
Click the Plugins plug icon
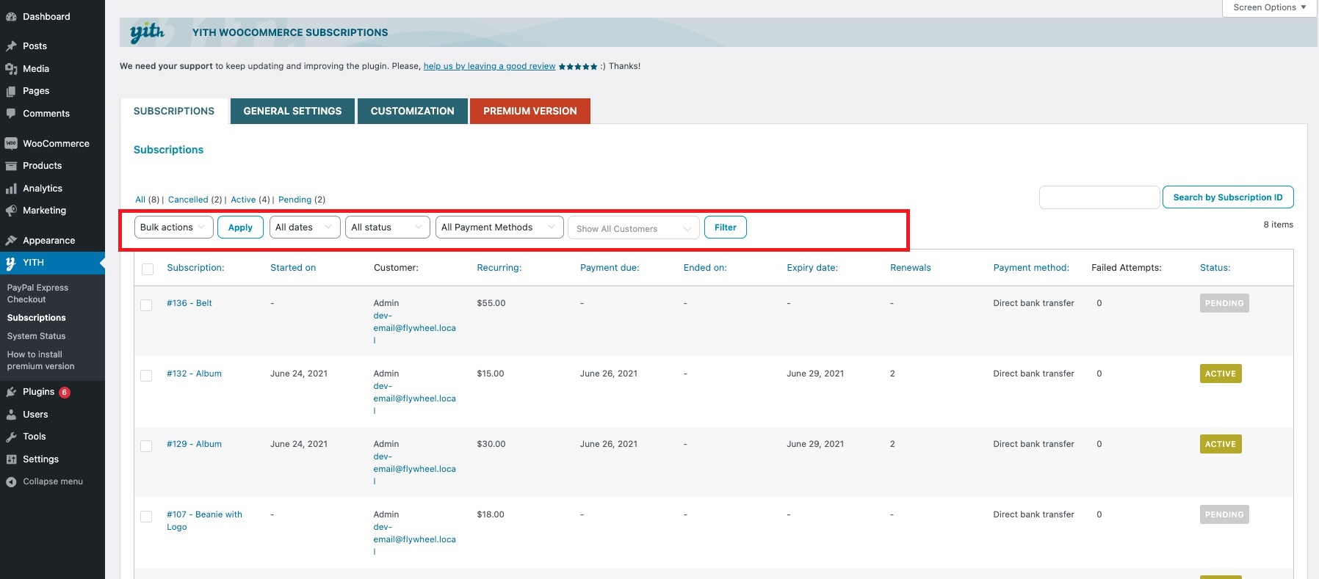(11, 392)
